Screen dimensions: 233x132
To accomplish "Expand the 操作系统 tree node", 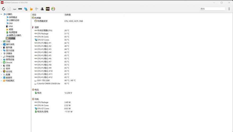I will (x=1, y=44).
